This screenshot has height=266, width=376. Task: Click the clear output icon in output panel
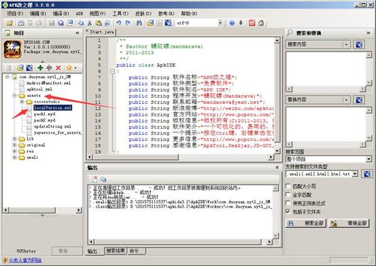click(95, 179)
